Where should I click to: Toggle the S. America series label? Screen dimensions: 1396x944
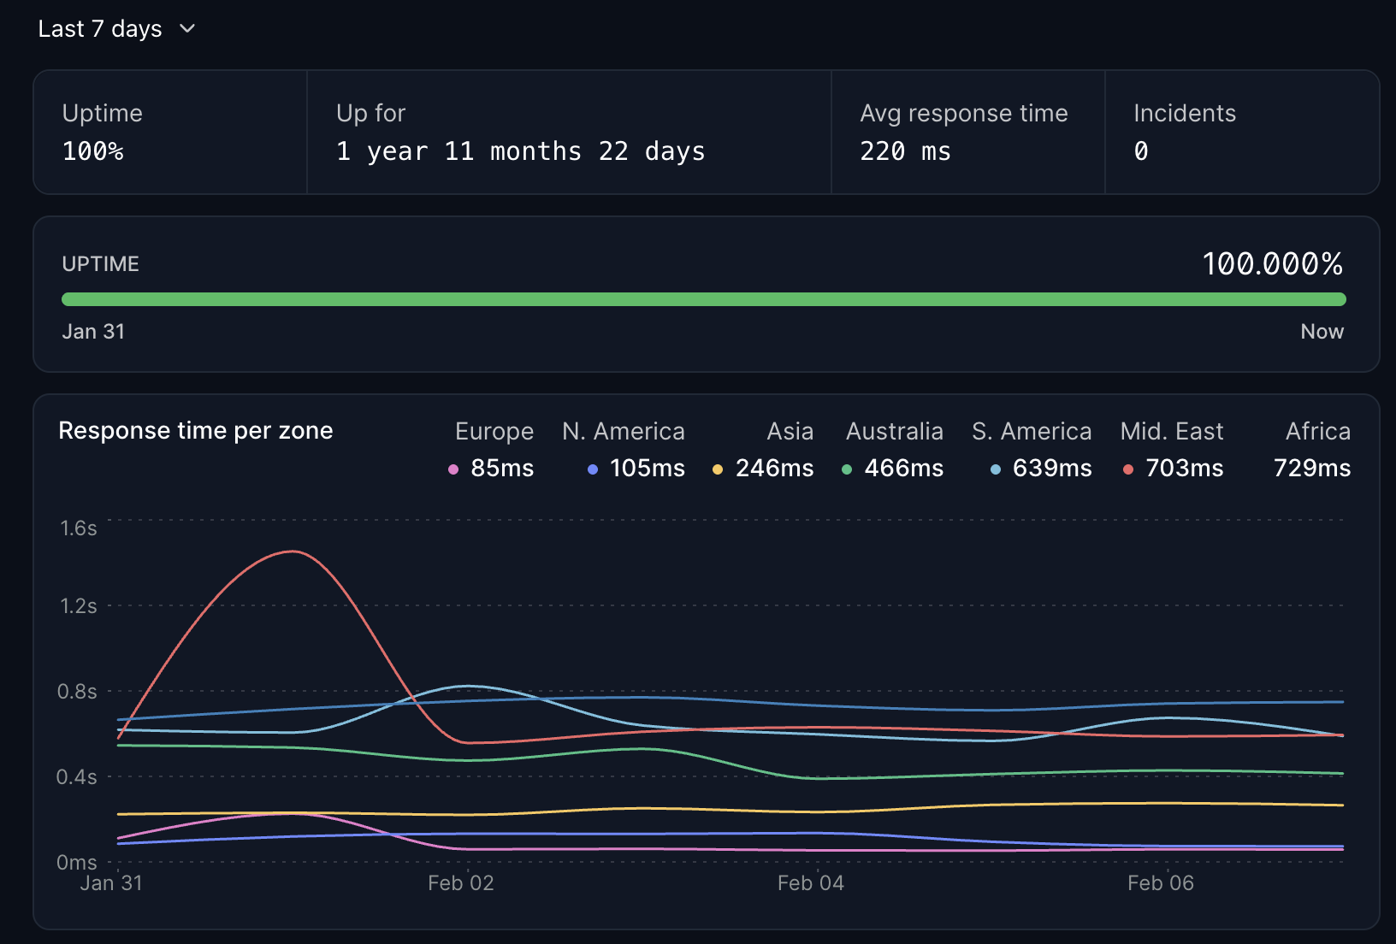(1032, 431)
